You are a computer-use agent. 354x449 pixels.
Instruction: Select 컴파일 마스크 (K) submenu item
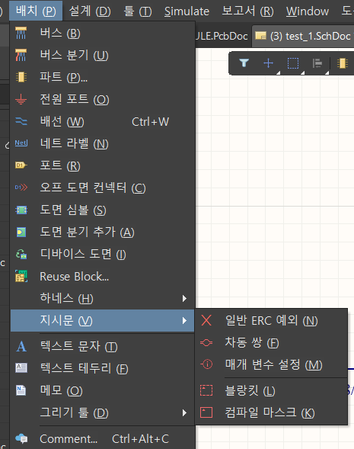point(271,412)
